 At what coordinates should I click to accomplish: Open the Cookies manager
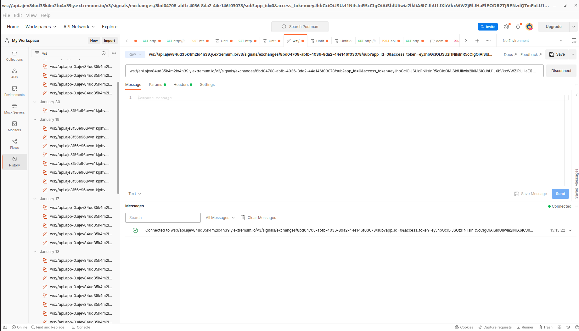[x=464, y=327]
